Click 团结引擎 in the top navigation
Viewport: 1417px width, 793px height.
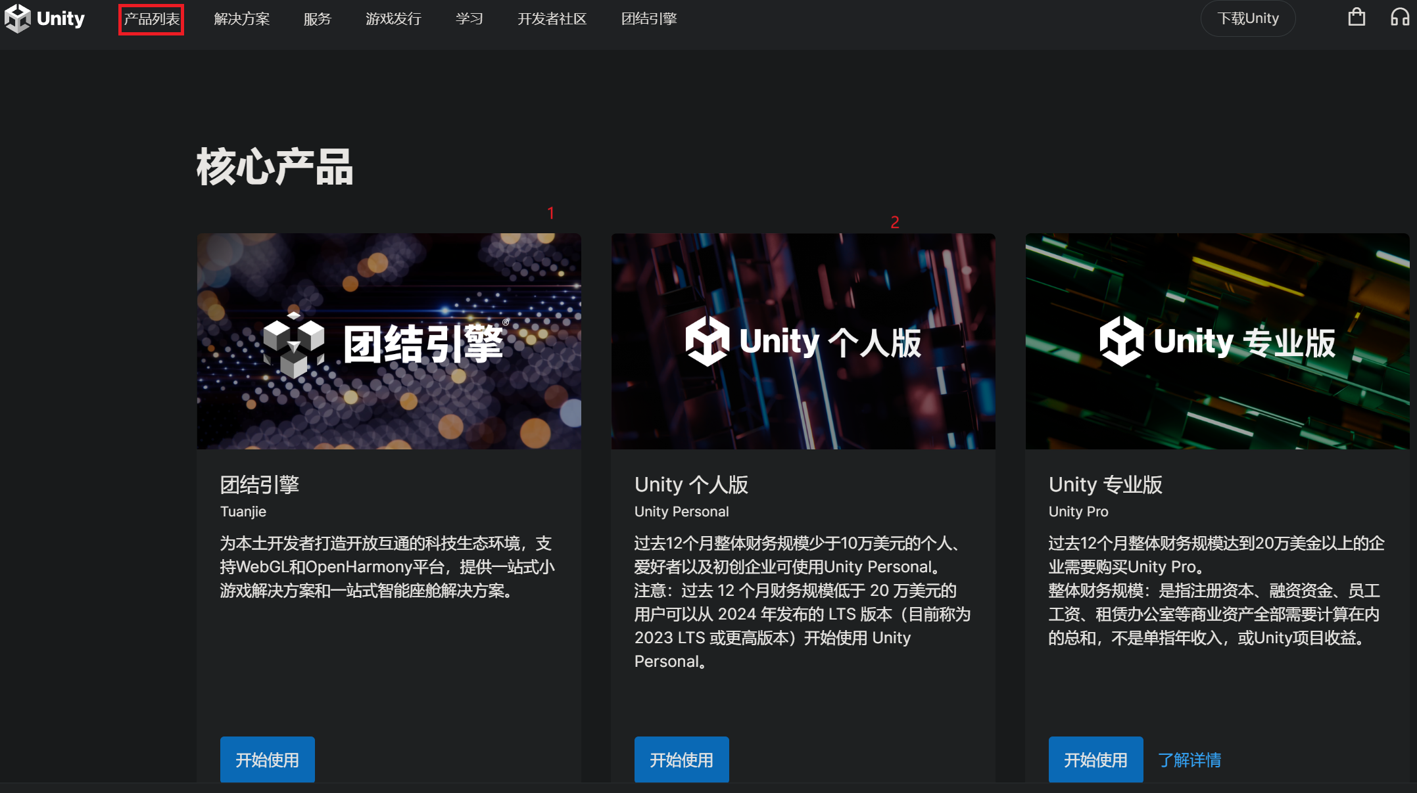tap(648, 19)
